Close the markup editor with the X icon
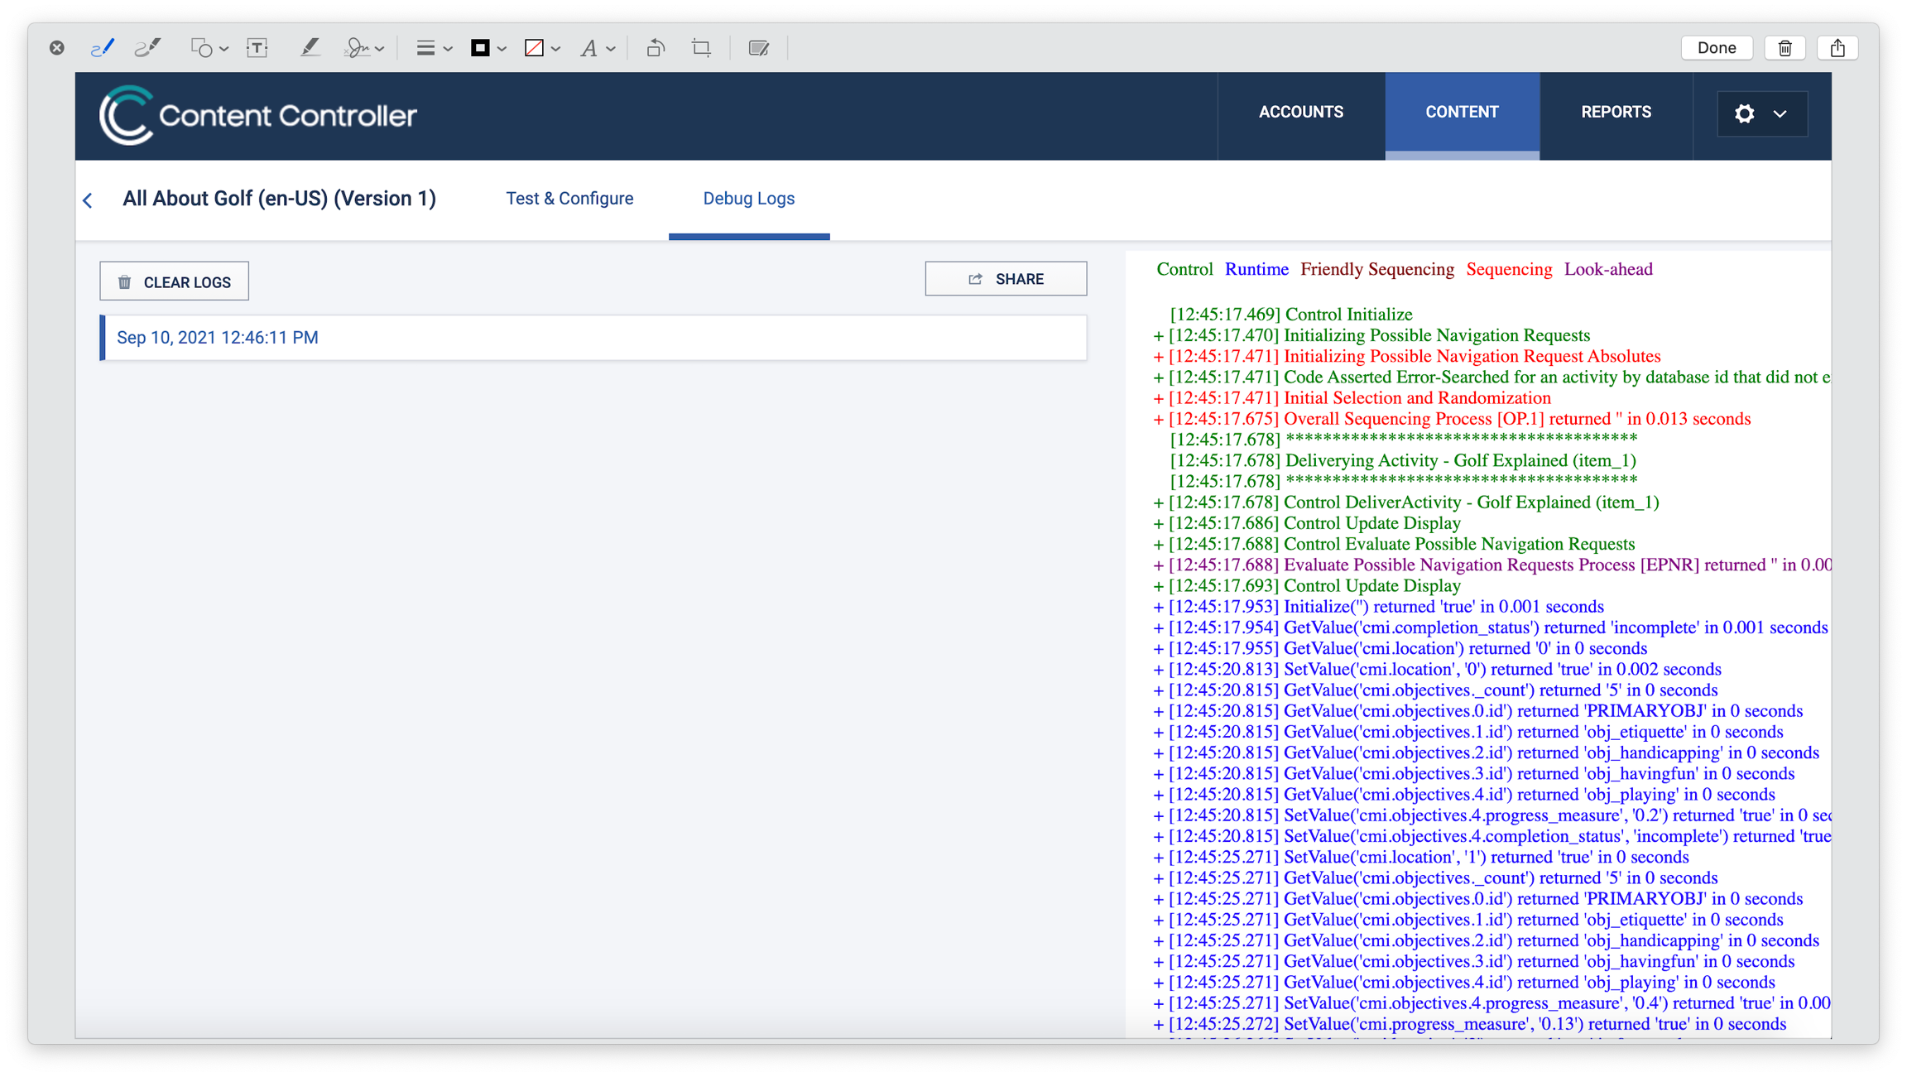 click(x=57, y=48)
